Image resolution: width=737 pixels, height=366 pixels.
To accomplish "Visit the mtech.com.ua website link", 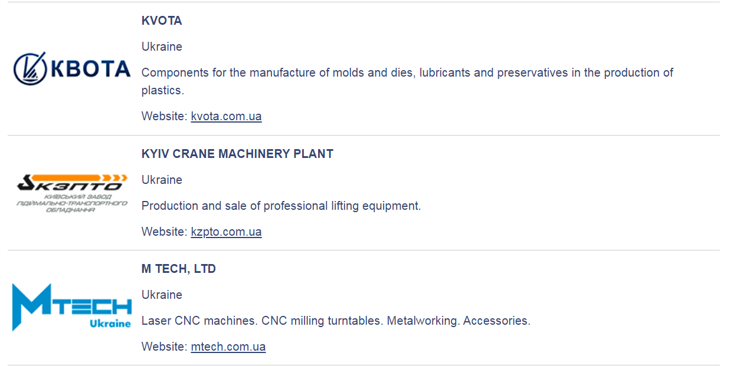I will tap(228, 347).
